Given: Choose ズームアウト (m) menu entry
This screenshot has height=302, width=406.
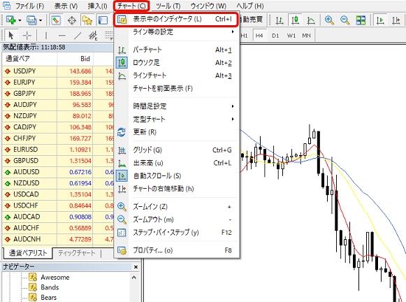Looking at the screenshot, I should point(176,220).
